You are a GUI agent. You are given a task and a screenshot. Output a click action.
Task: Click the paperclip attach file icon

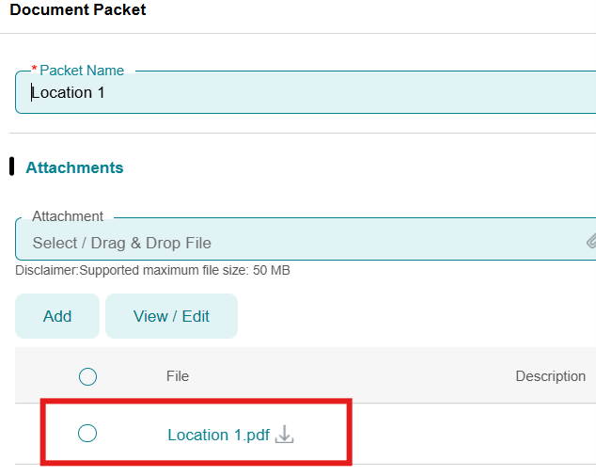(x=590, y=242)
